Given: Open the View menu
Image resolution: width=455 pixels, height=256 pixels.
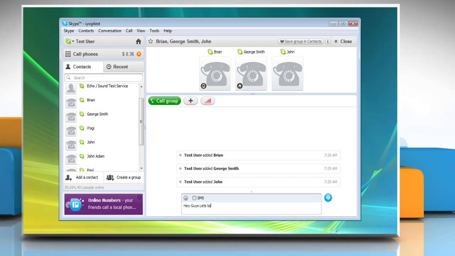Looking at the screenshot, I should tap(141, 31).
